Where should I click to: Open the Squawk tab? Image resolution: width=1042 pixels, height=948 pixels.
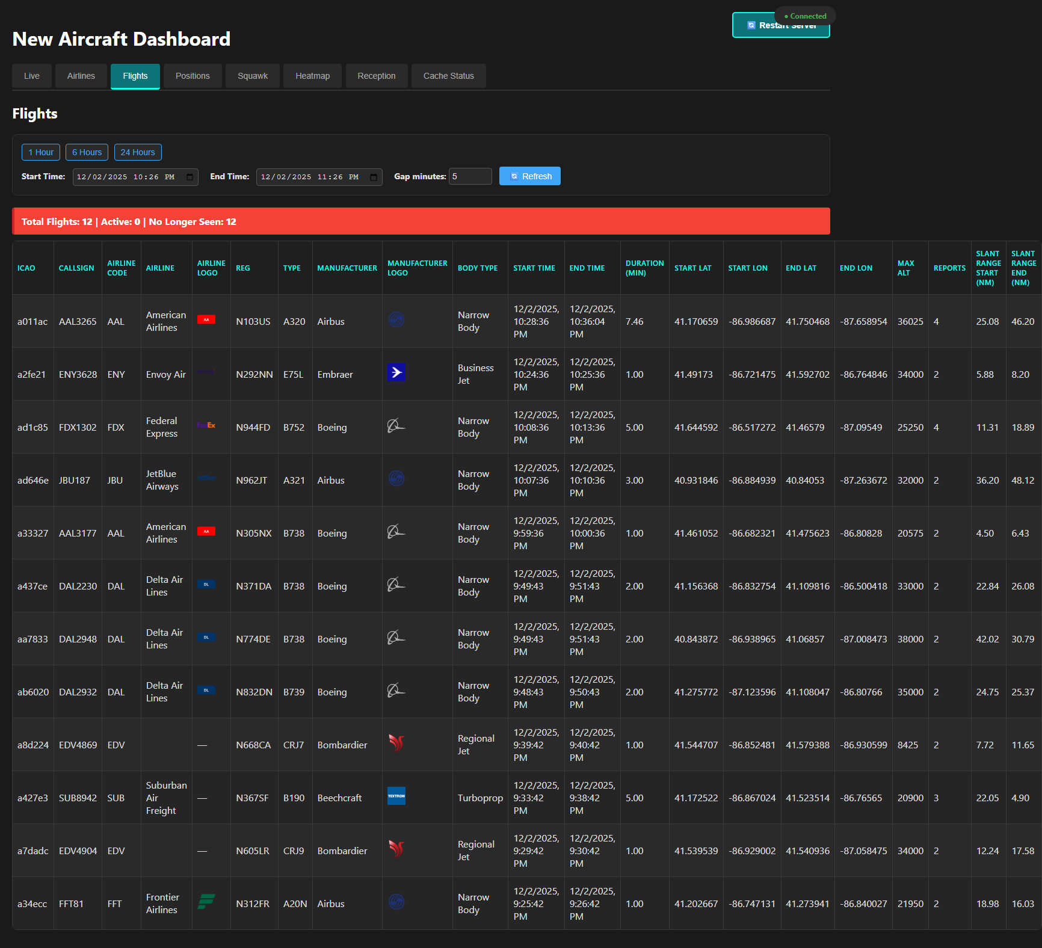click(252, 76)
